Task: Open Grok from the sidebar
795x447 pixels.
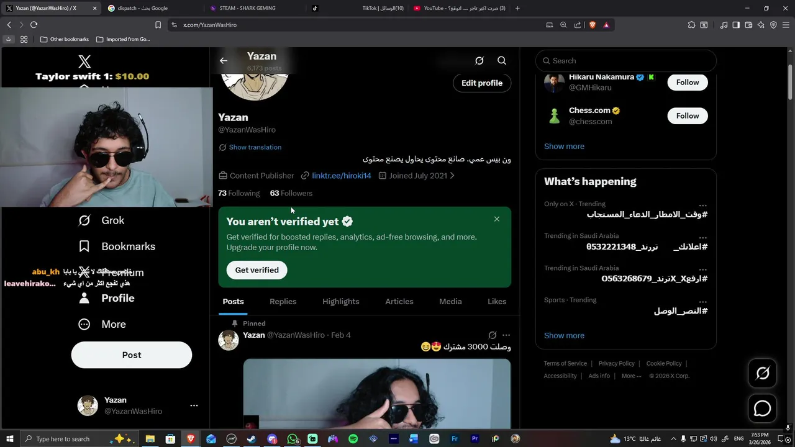Action: 101,220
